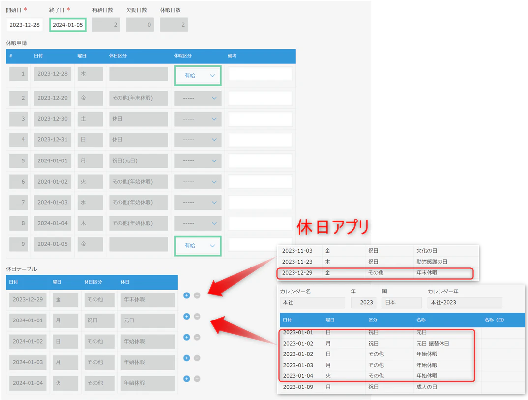This screenshot has width=528, height=400.
Task: Add a row after the 2024-01-03 holiday entry
Action: pyautogui.click(x=186, y=358)
